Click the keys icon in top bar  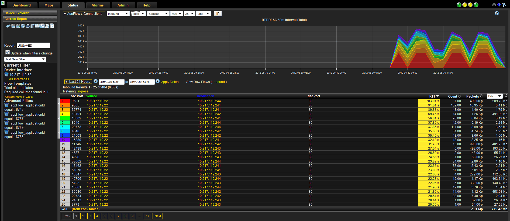(504, 5)
